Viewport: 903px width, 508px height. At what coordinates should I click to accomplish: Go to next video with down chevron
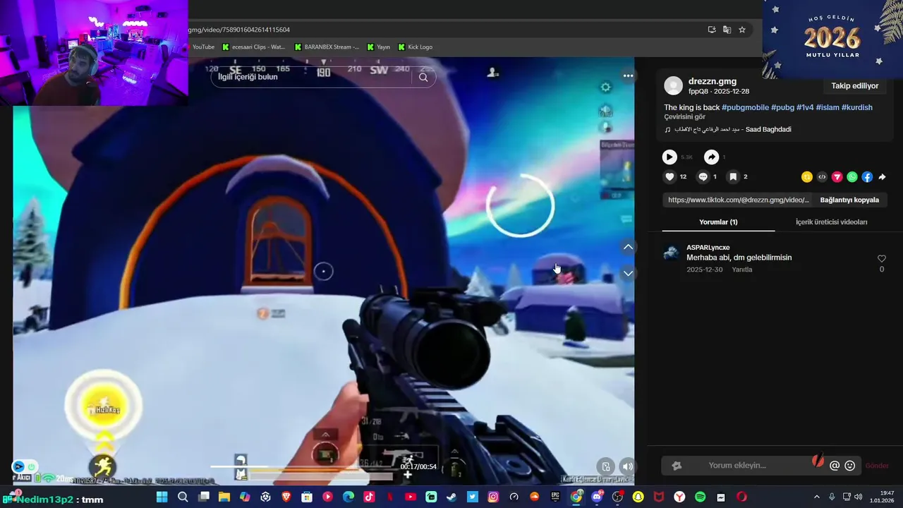click(x=628, y=273)
